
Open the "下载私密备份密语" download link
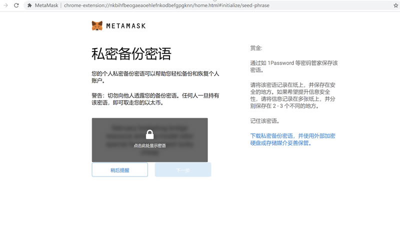pyautogui.click(x=292, y=139)
